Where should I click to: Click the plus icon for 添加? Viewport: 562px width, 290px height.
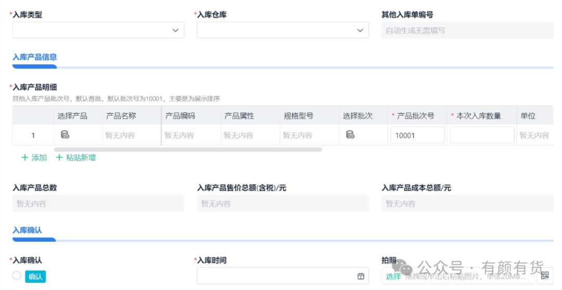pos(24,158)
